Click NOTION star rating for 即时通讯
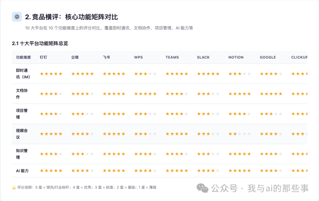This screenshot has height=201, width=319. click(x=240, y=74)
